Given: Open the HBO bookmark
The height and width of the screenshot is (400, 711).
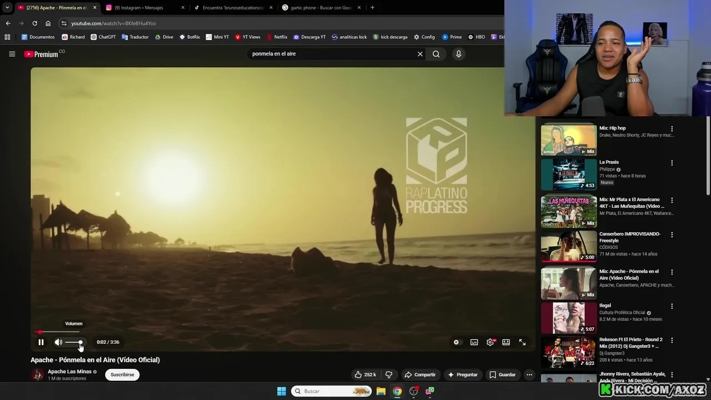Looking at the screenshot, I should [477, 37].
